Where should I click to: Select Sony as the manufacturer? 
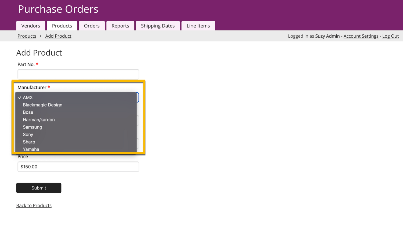(28, 134)
